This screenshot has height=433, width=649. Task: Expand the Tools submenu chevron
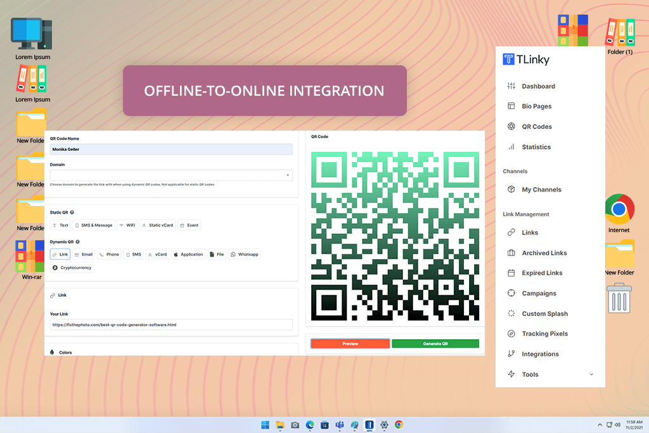click(x=591, y=374)
